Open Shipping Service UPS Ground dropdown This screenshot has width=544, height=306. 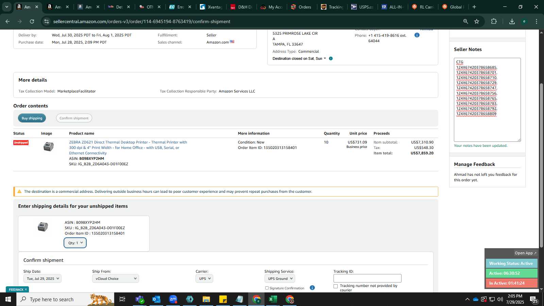coord(280,278)
